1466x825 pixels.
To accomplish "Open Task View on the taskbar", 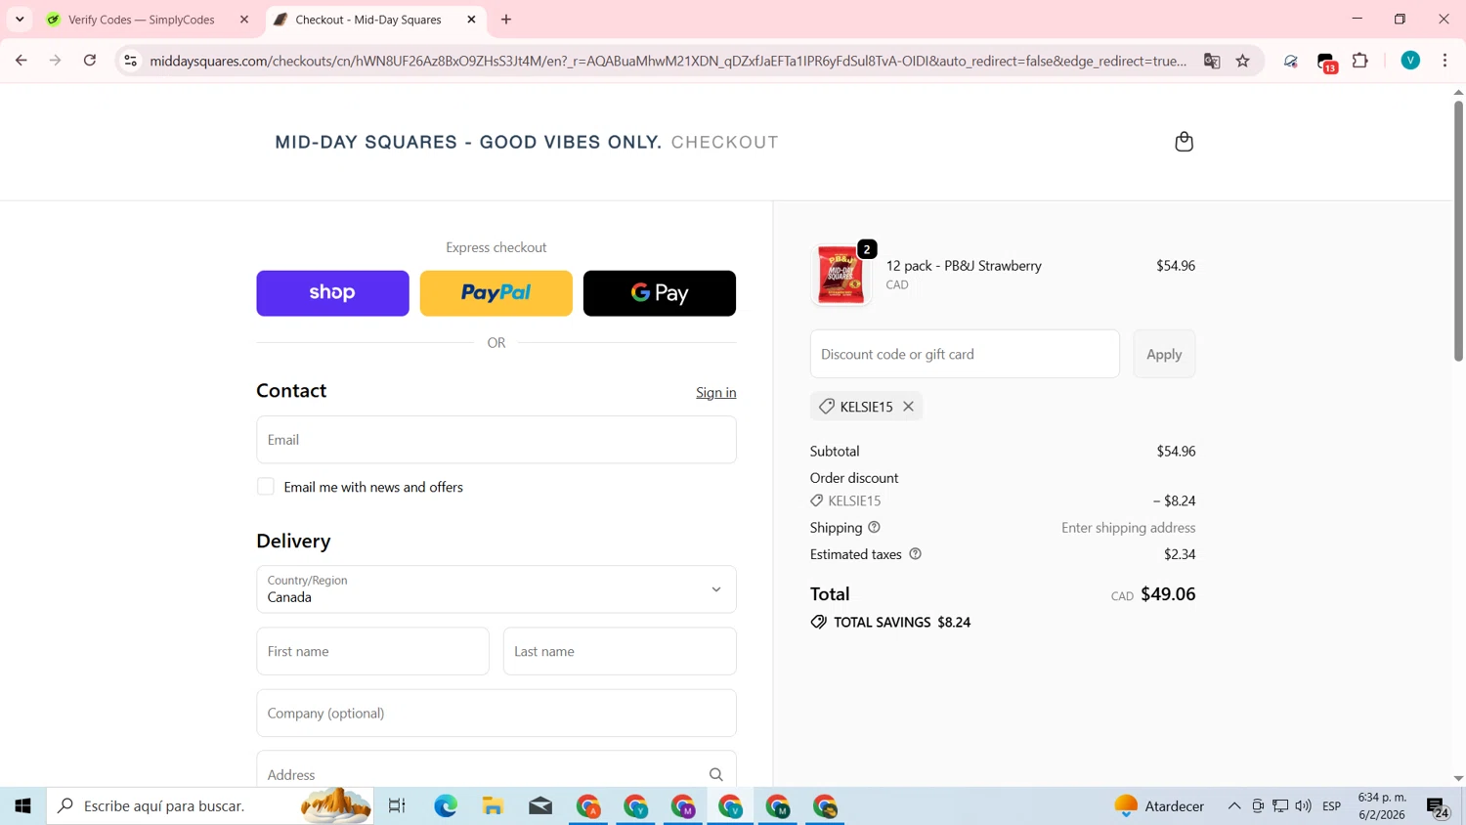I will coord(397,805).
